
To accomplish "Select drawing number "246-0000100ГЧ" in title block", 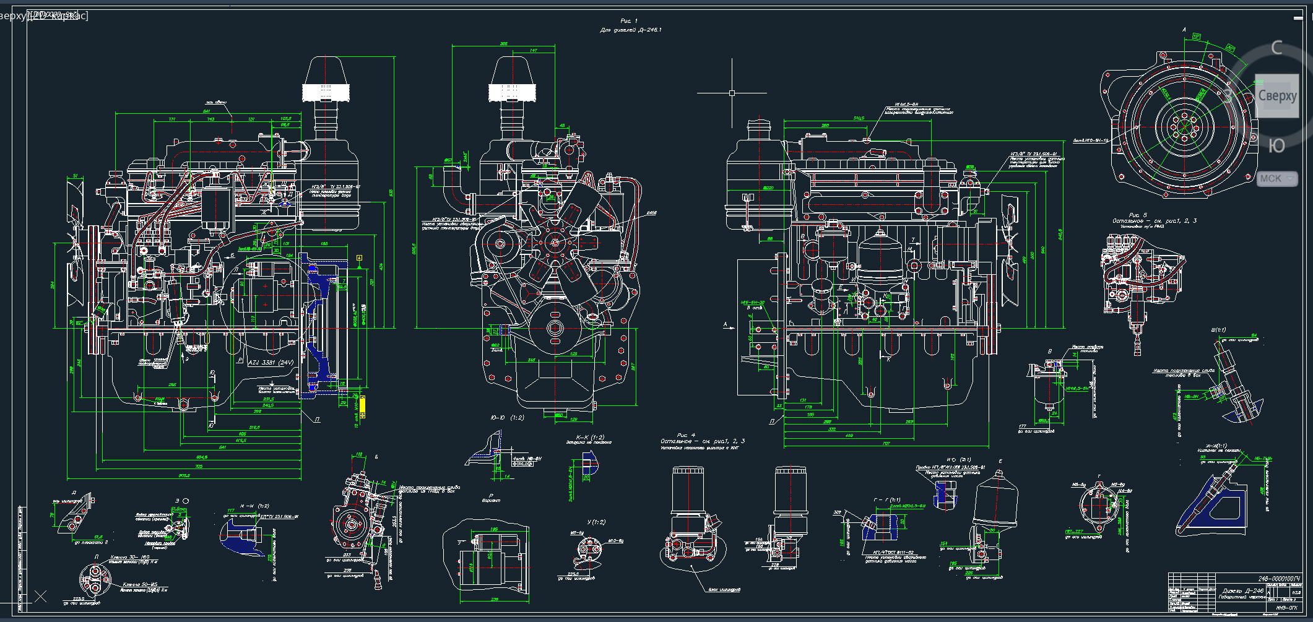I will click(1279, 579).
